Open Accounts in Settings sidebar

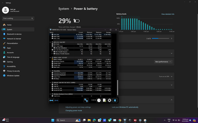pyautogui.click(x=18, y=53)
